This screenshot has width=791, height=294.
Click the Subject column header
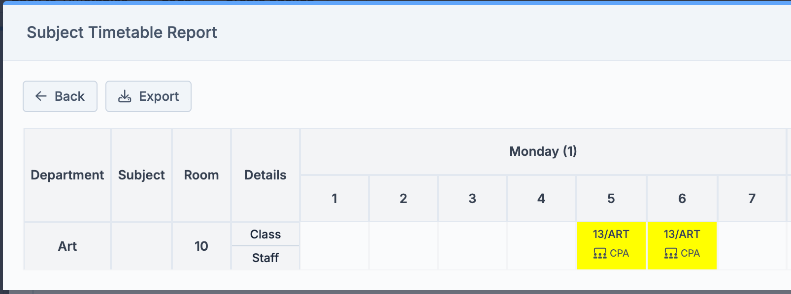[141, 175]
